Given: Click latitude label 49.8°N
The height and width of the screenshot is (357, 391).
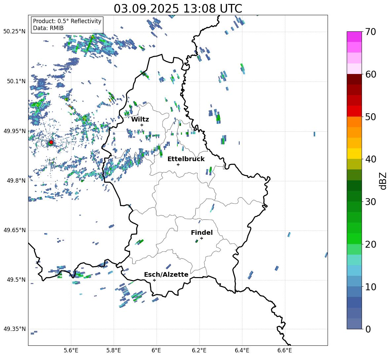Looking at the screenshot, I should pyautogui.click(x=16, y=181).
